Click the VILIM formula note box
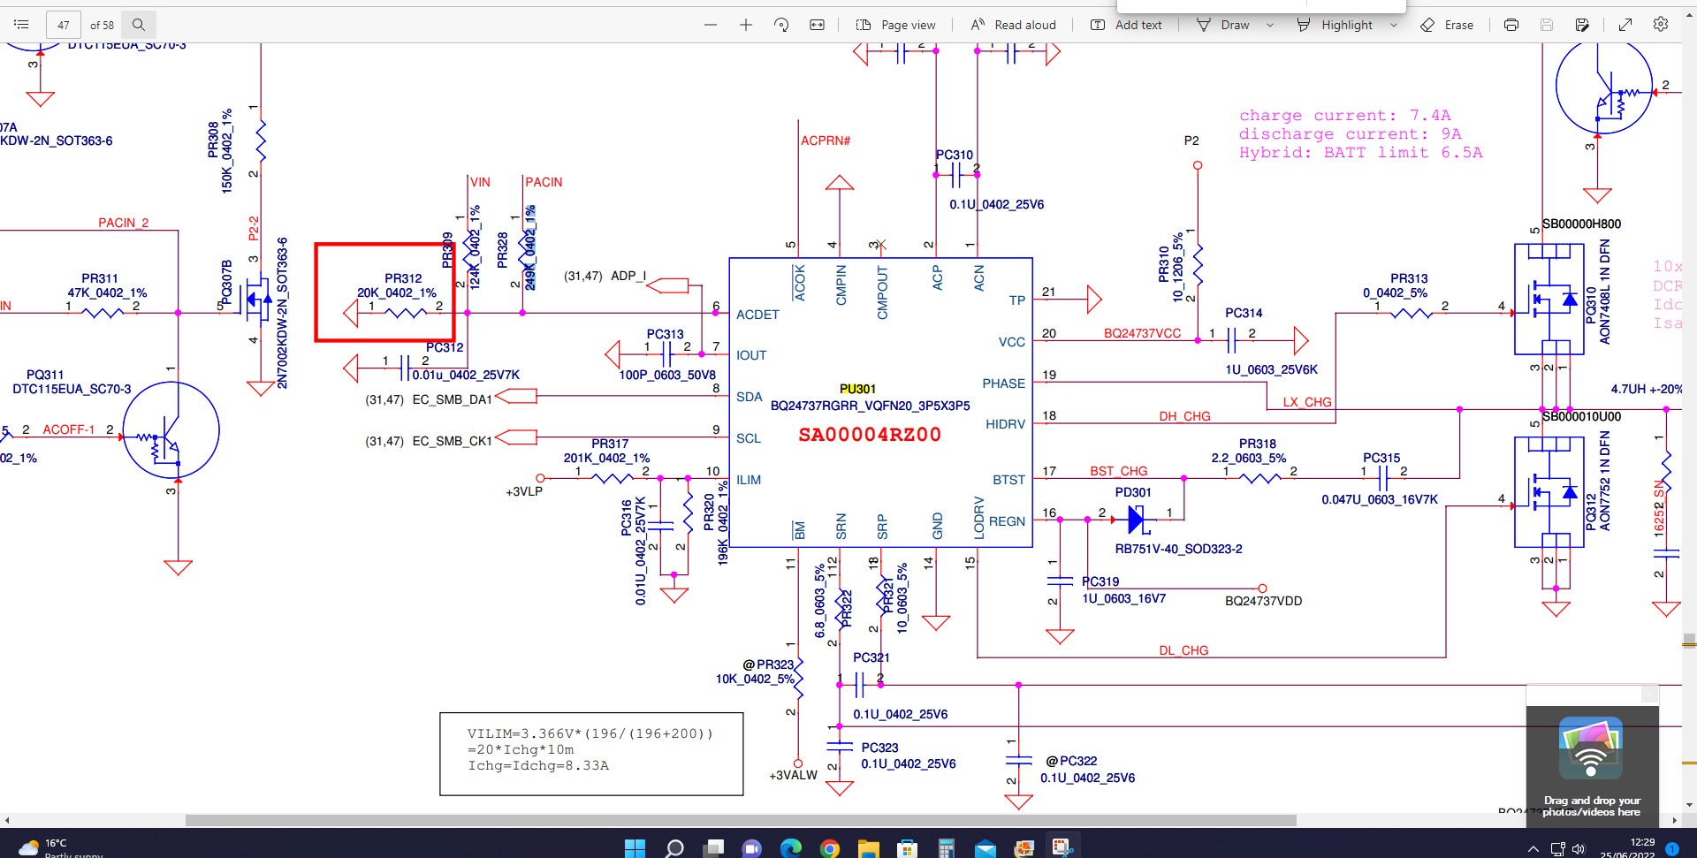Viewport: 1697px width, 858px height. (591, 754)
